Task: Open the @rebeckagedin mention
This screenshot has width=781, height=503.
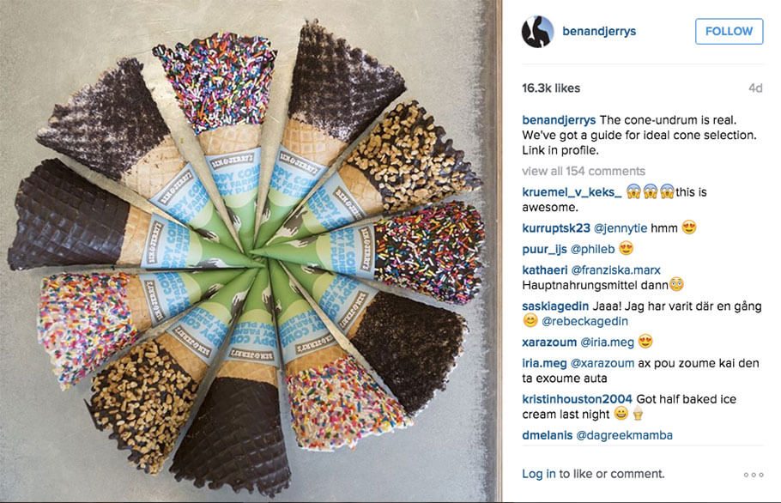Action: click(x=584, y=321)
